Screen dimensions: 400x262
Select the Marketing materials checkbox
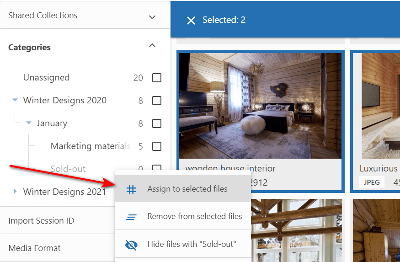click(157, 146)
